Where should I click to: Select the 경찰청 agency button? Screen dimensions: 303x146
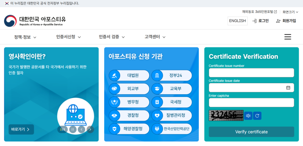click(x=129, y=115)
